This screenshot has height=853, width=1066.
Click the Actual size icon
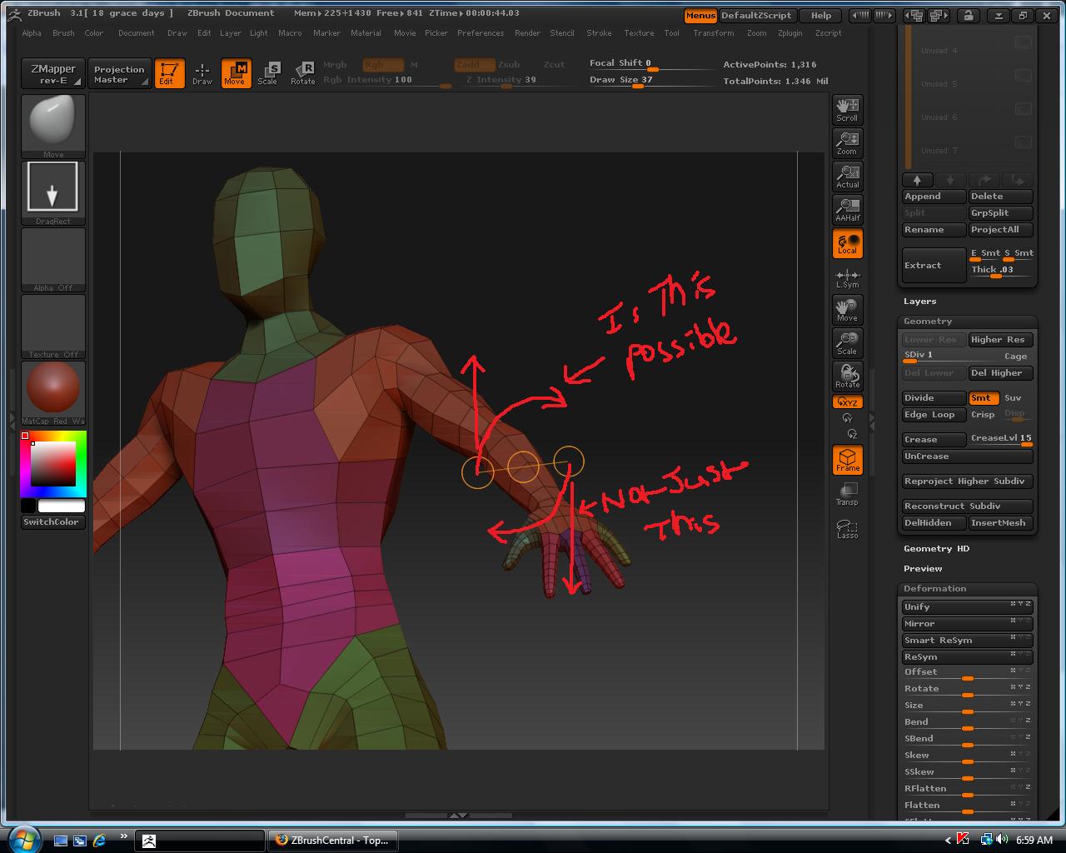pos(847,176)
